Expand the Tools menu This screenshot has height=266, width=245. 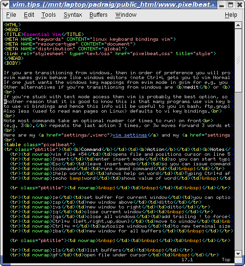coord(49,15)
